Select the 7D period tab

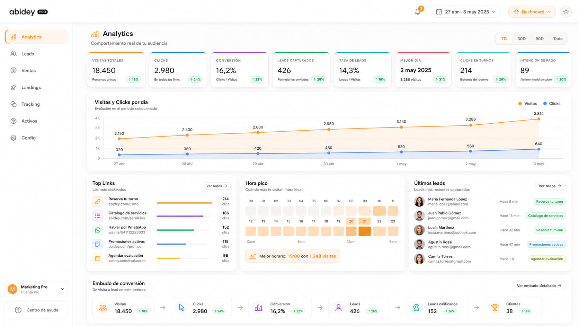pos(504,39)
